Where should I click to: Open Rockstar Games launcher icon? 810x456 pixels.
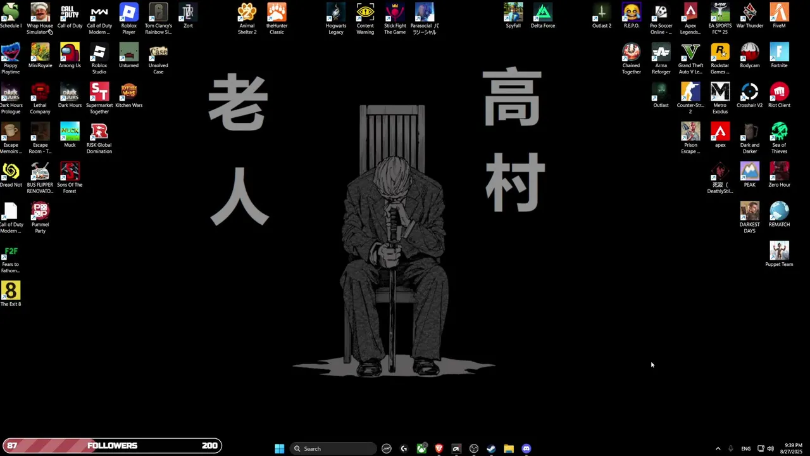click(720, 59)
